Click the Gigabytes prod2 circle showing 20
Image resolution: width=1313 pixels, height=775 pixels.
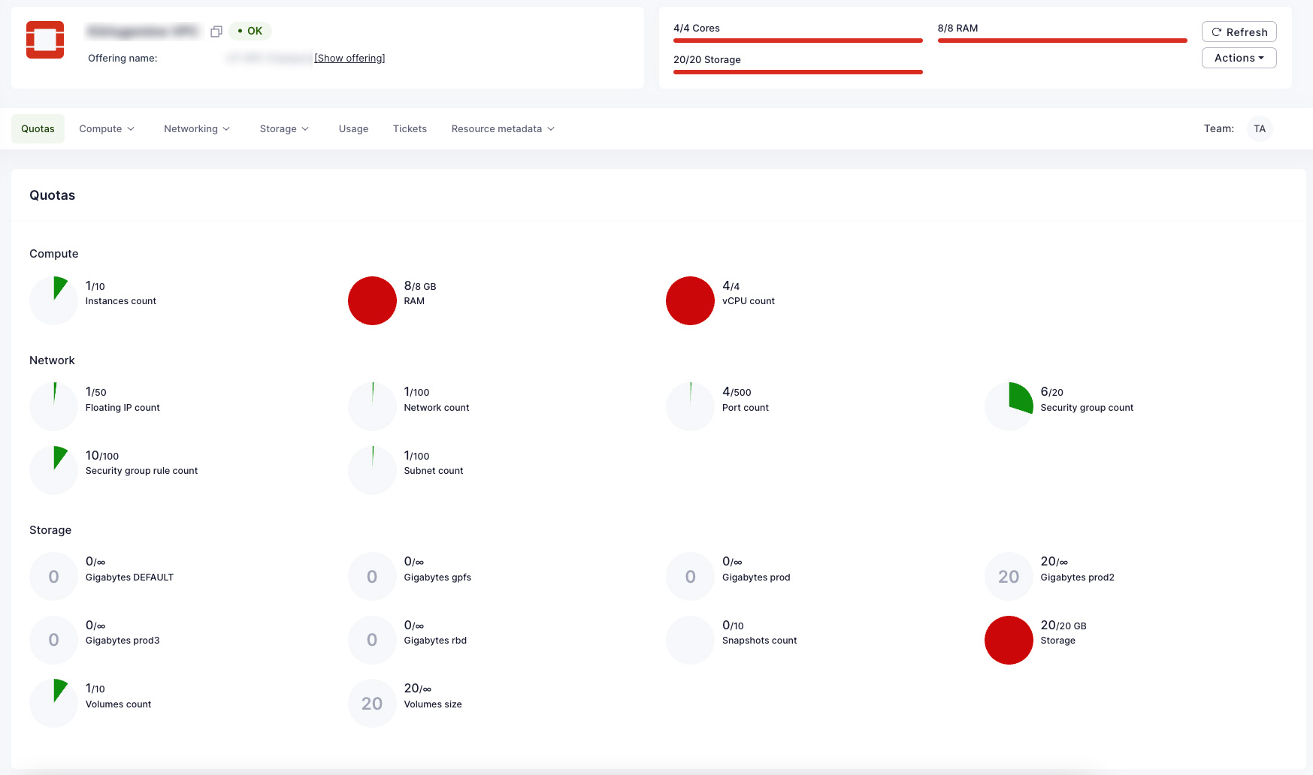click(1009, 576)
